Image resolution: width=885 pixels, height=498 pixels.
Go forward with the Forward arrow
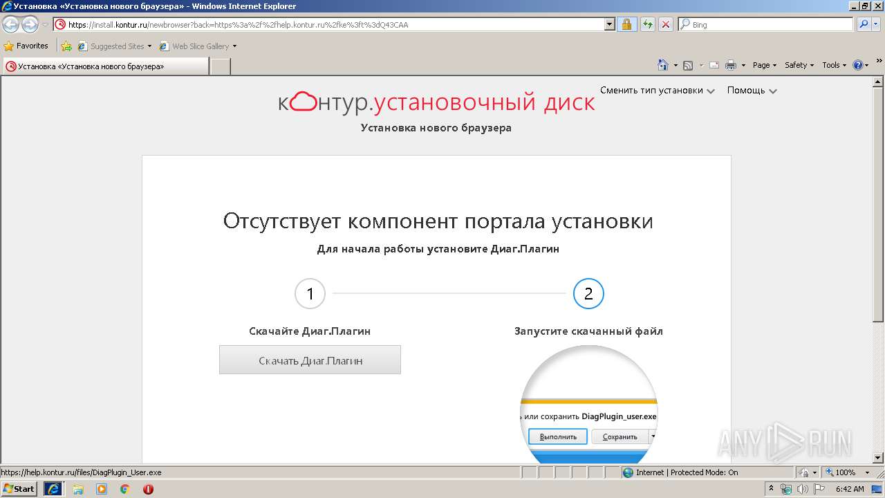pos(30,25)
